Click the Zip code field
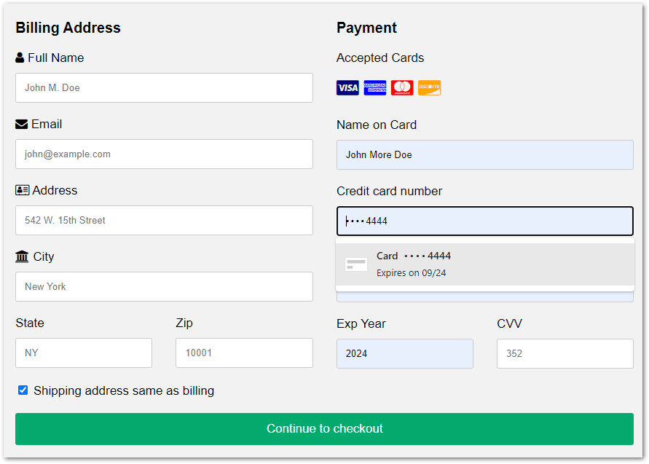 coord(244,353)
